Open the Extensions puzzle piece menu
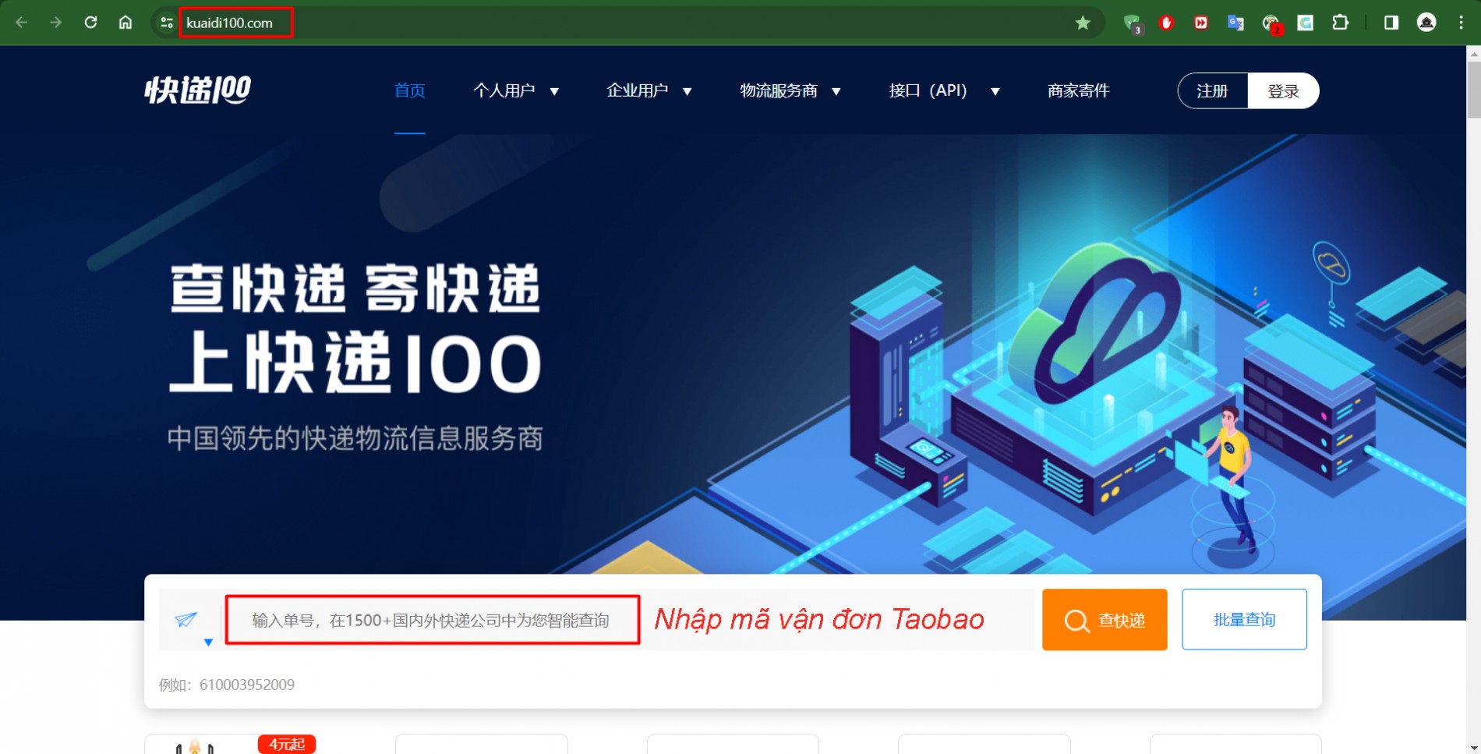This screenshot has height=754, width=1481. (1341, 23)
